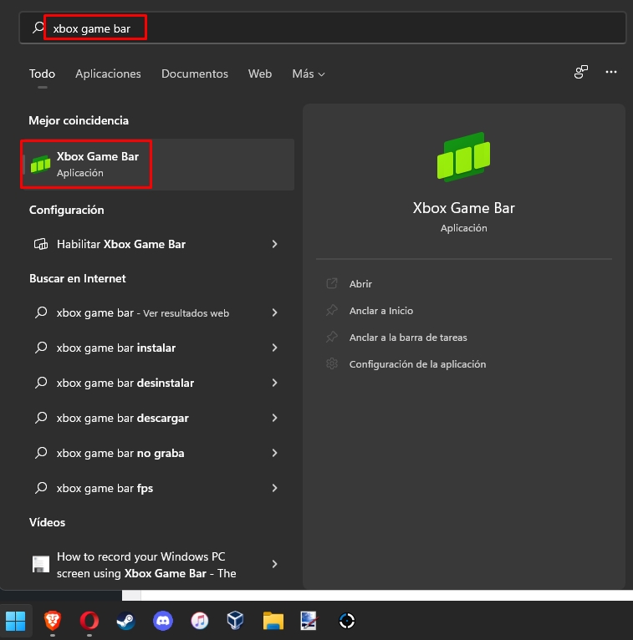The image size is (633, 640).
Task: Open the account feedback icon near top right
Action: pyautogui.click(x=580, y=72)
